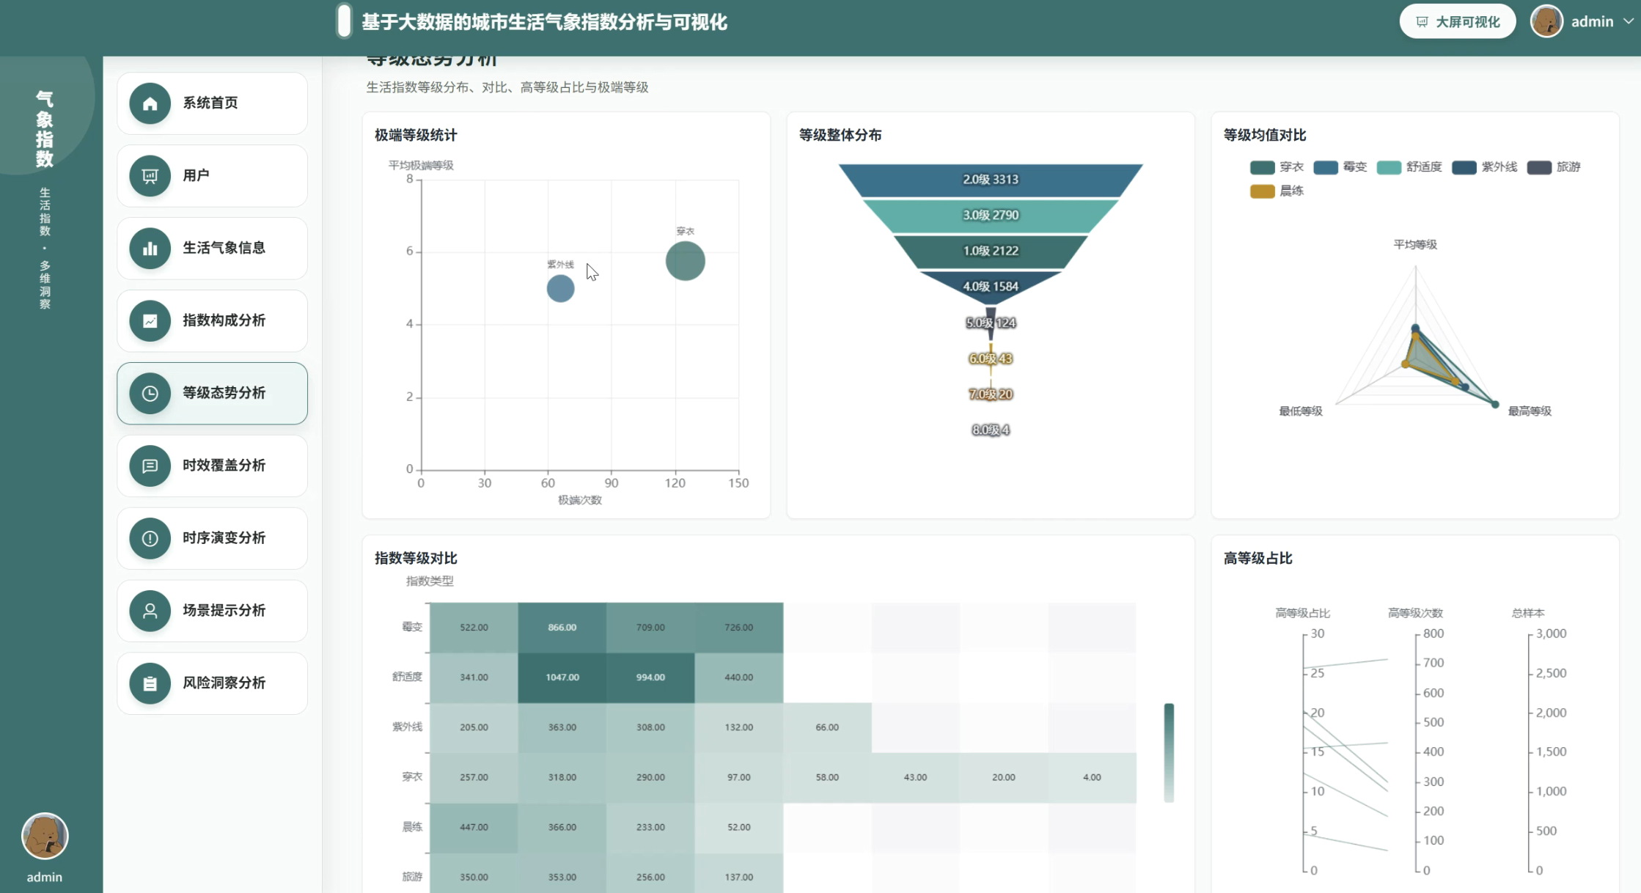The height and width of the screenshot is (893, 1641).
Task: Click the admin avatar in the top header
Action: 1546,21
